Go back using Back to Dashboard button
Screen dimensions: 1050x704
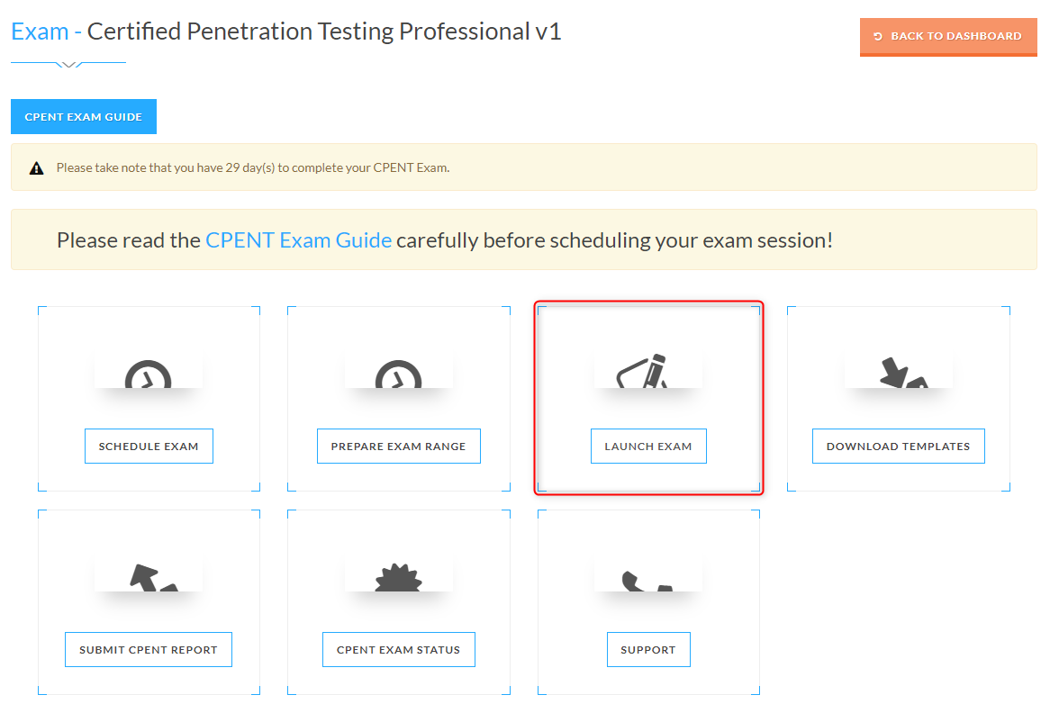948,37
